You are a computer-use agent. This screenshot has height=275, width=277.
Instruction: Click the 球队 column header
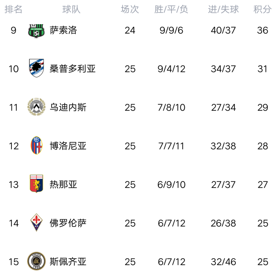pyautogui.click(x=71, y=9)
